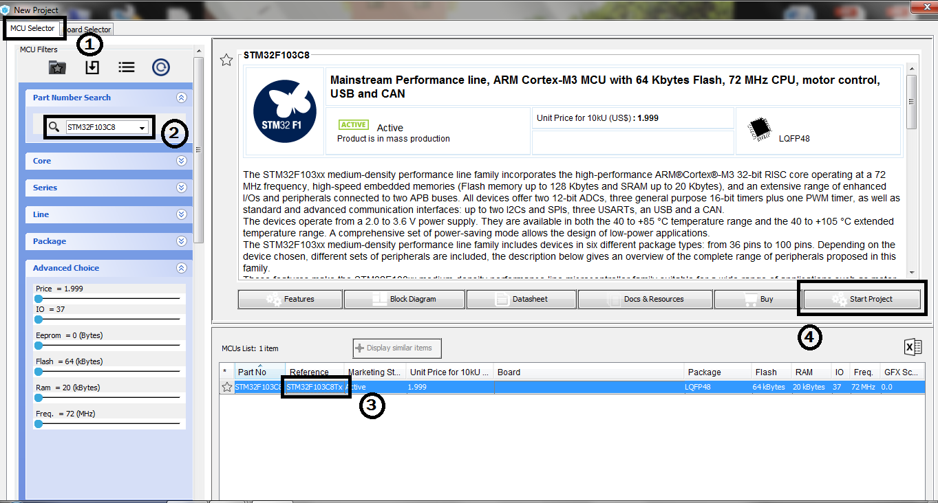Open the favorites folder filter icon

(x=57, y=67)
